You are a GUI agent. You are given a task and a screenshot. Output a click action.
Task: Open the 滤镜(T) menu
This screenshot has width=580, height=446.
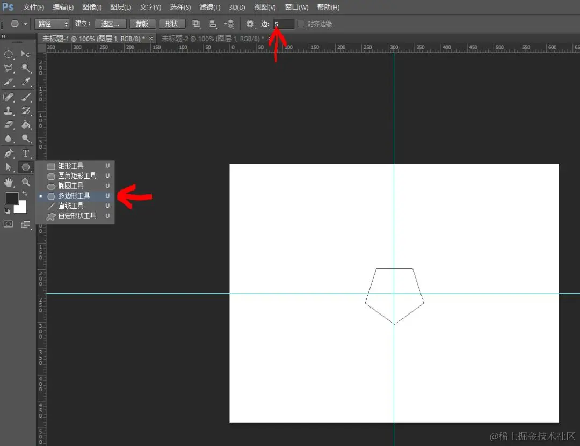click(210, 7)
